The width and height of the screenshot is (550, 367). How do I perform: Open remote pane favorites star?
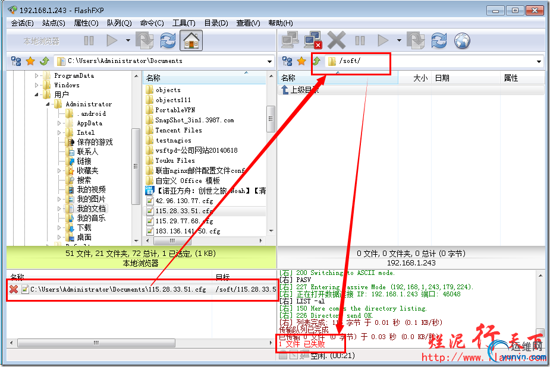(301, 61)
